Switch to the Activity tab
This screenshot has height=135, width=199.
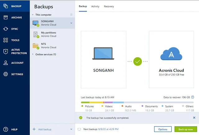pos(95,6)
